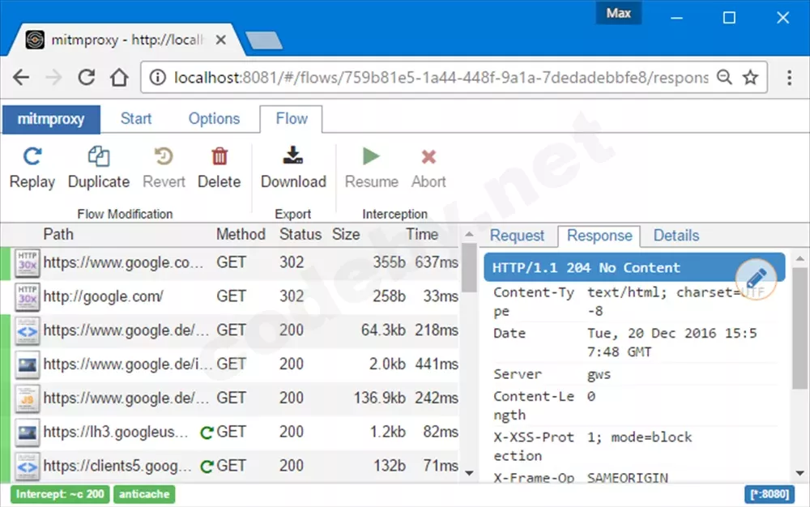Image resolution: width=810 pixels, height=507 pixels.
Task: Click the [*:8080] port indicator
Action: pyautogui.click(x=770, y=494)
